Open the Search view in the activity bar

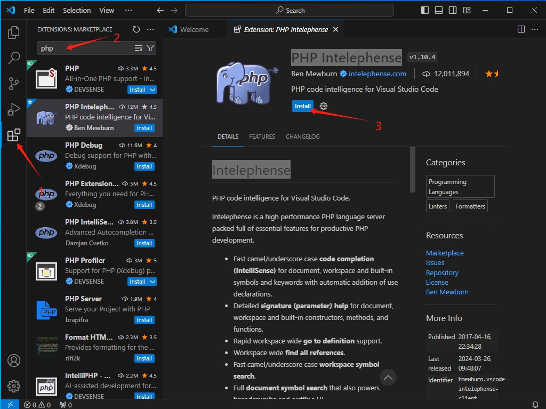[x=13, y=58]
